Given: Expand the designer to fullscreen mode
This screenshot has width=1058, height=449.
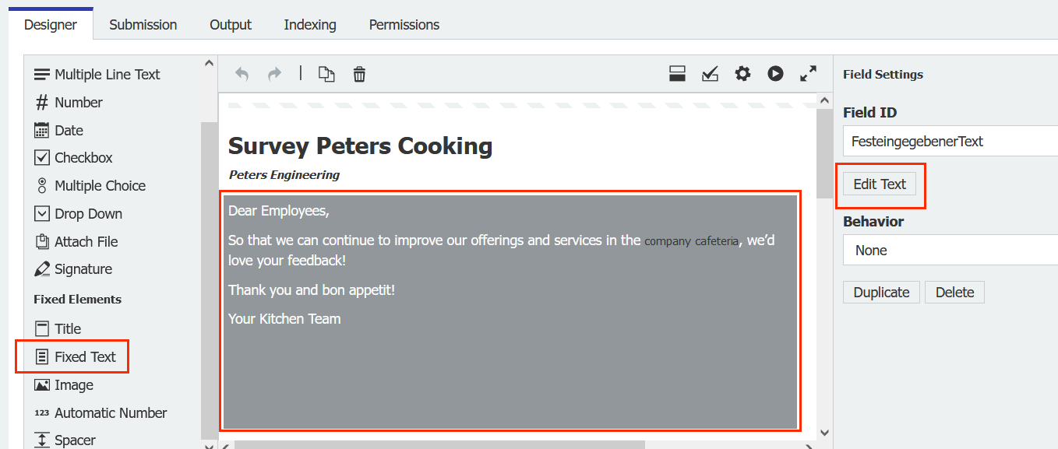Looking at the screenshot, I should pos(808,73).
